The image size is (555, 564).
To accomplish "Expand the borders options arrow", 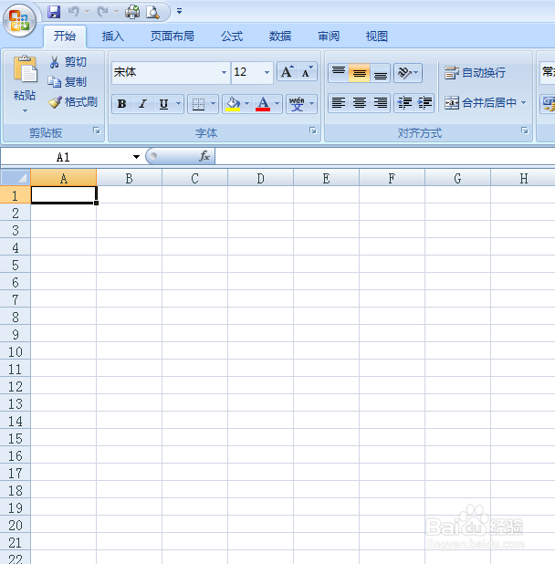I will pyautogui.click(x=213, y=104).
